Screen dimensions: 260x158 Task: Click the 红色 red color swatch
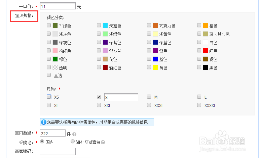pos(206,51)
